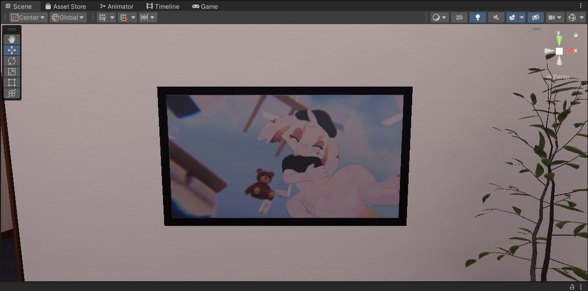588x291 pixels.
Task: Click the tools overlay drag handle
Action: (x=11, y=29)
